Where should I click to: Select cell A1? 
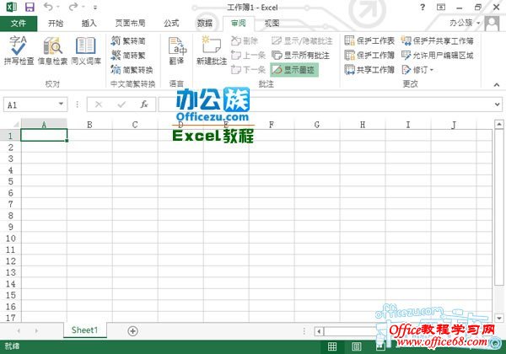[x=44, y=136]
